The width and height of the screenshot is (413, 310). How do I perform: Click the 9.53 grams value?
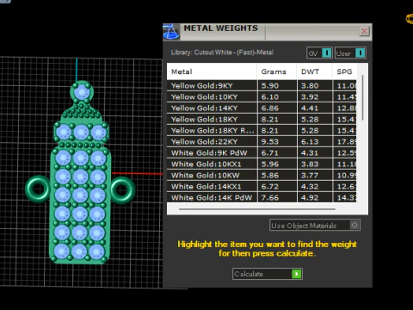pos(270,142)
